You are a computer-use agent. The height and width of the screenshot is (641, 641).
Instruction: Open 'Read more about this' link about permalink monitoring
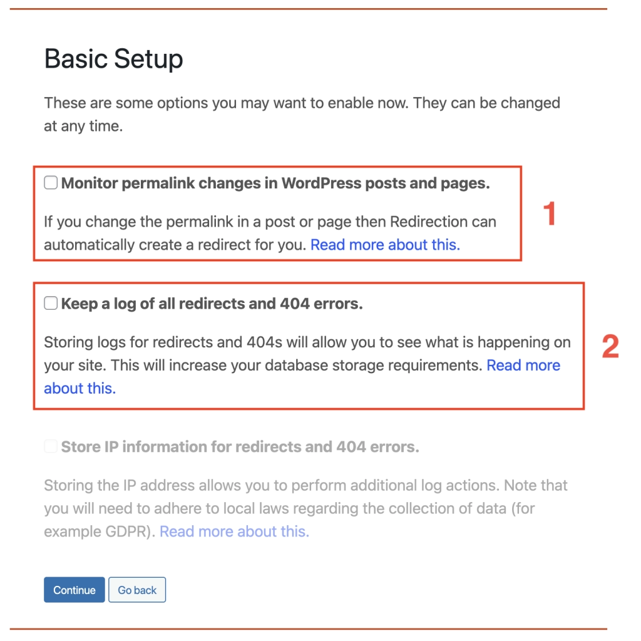click(385, 244)
